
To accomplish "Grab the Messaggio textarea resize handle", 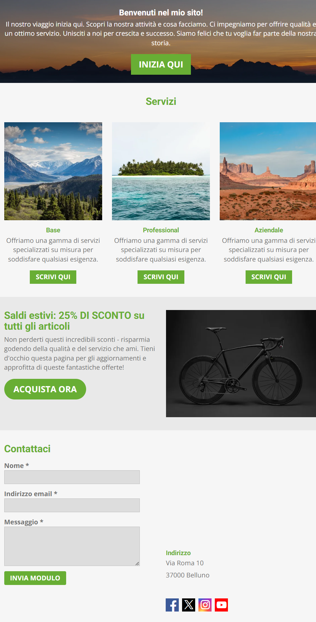I will [x=137, y=563].
